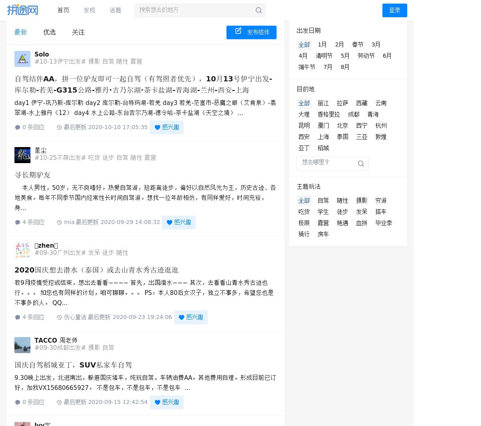Click the magnifier icon in 想去哪里 box

[361, 164]
